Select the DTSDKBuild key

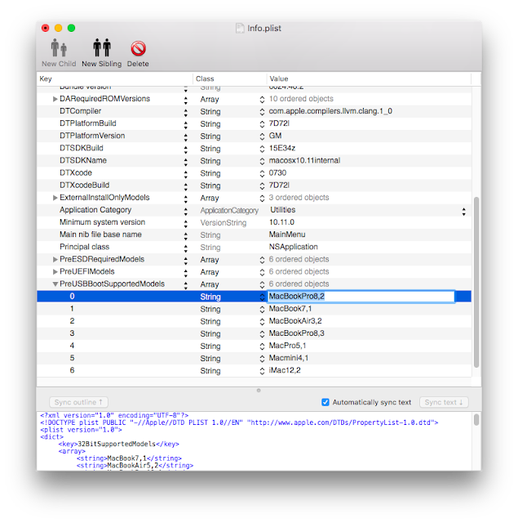[x=82, y=149]
